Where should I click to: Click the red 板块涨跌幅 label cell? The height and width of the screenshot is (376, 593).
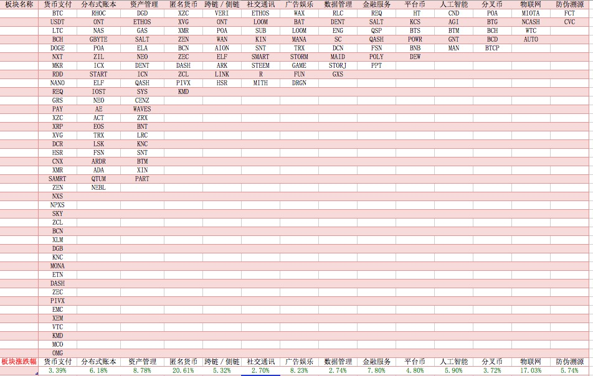[x=19, y=362]
